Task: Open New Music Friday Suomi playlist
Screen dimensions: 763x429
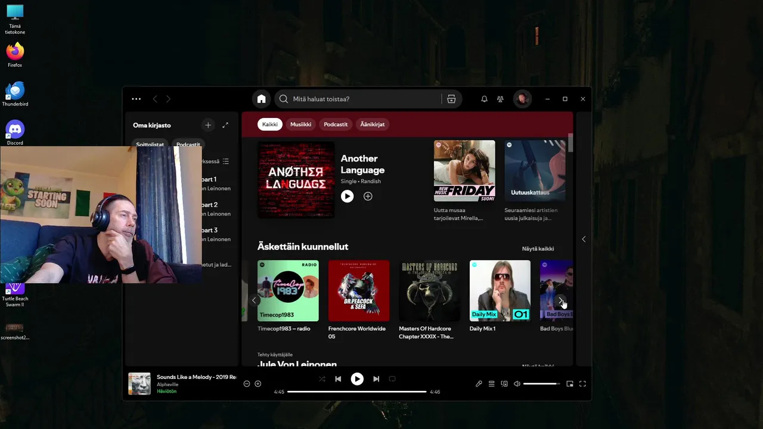Action: 464,171
